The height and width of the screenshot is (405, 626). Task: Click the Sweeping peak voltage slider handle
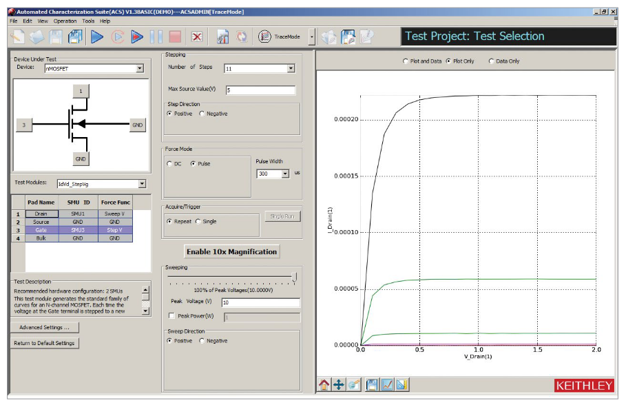pyautogui.click(x=294, y=277)
